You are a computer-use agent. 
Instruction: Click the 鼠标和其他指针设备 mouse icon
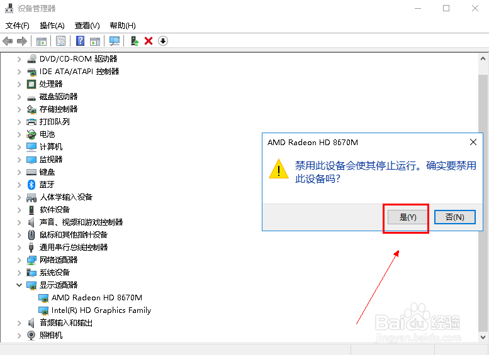[31, 235]
